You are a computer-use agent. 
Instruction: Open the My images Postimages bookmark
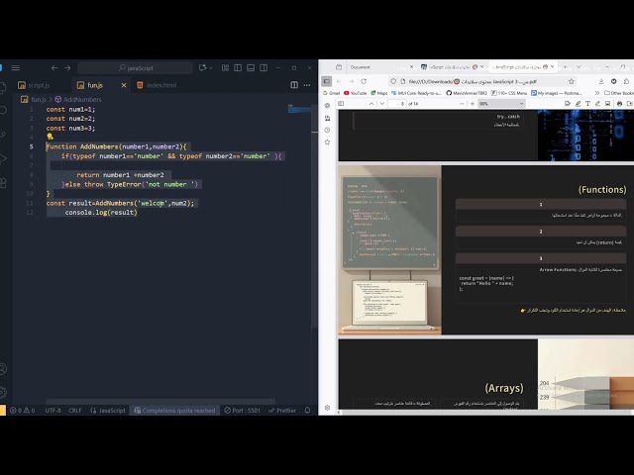[x=557, y=93]
